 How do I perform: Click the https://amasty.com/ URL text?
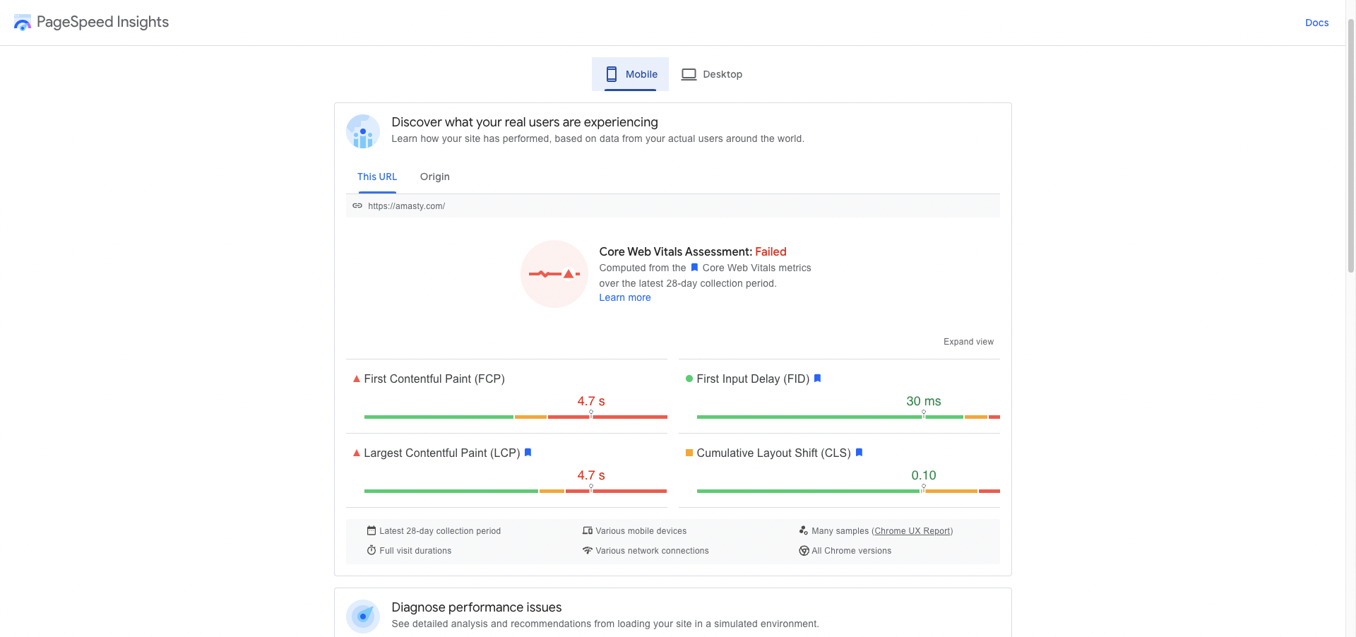(x=407, y=206)
